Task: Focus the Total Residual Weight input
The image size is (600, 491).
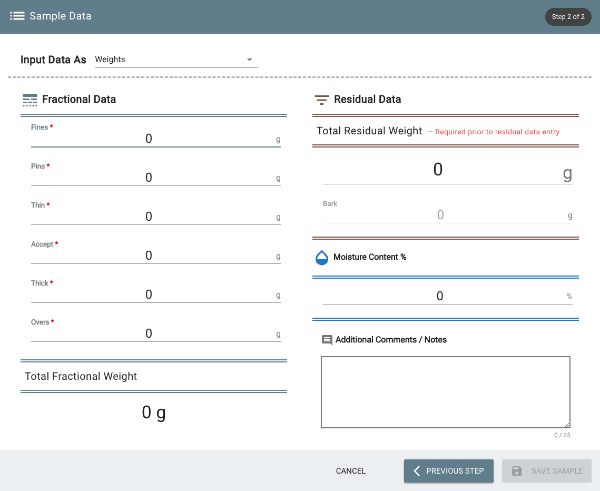Action: [x=447, y=170]
